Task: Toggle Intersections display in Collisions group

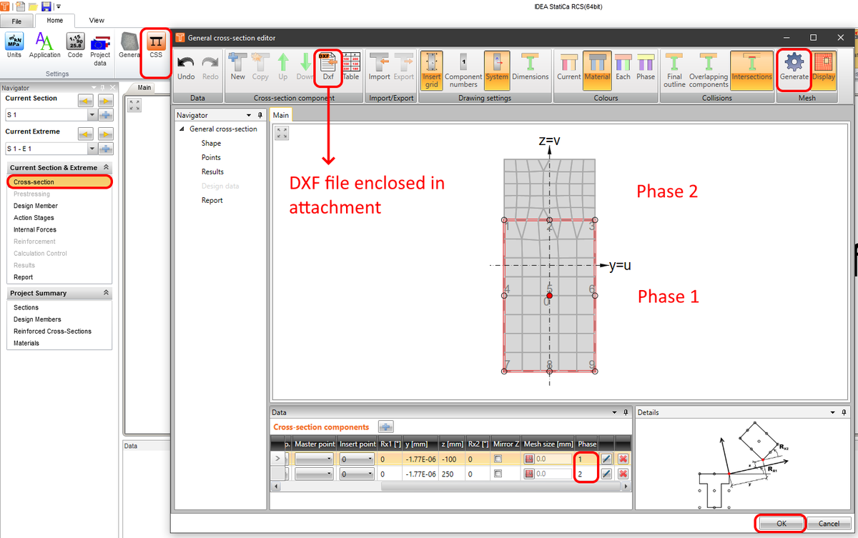Action: (x=751, y=68)
